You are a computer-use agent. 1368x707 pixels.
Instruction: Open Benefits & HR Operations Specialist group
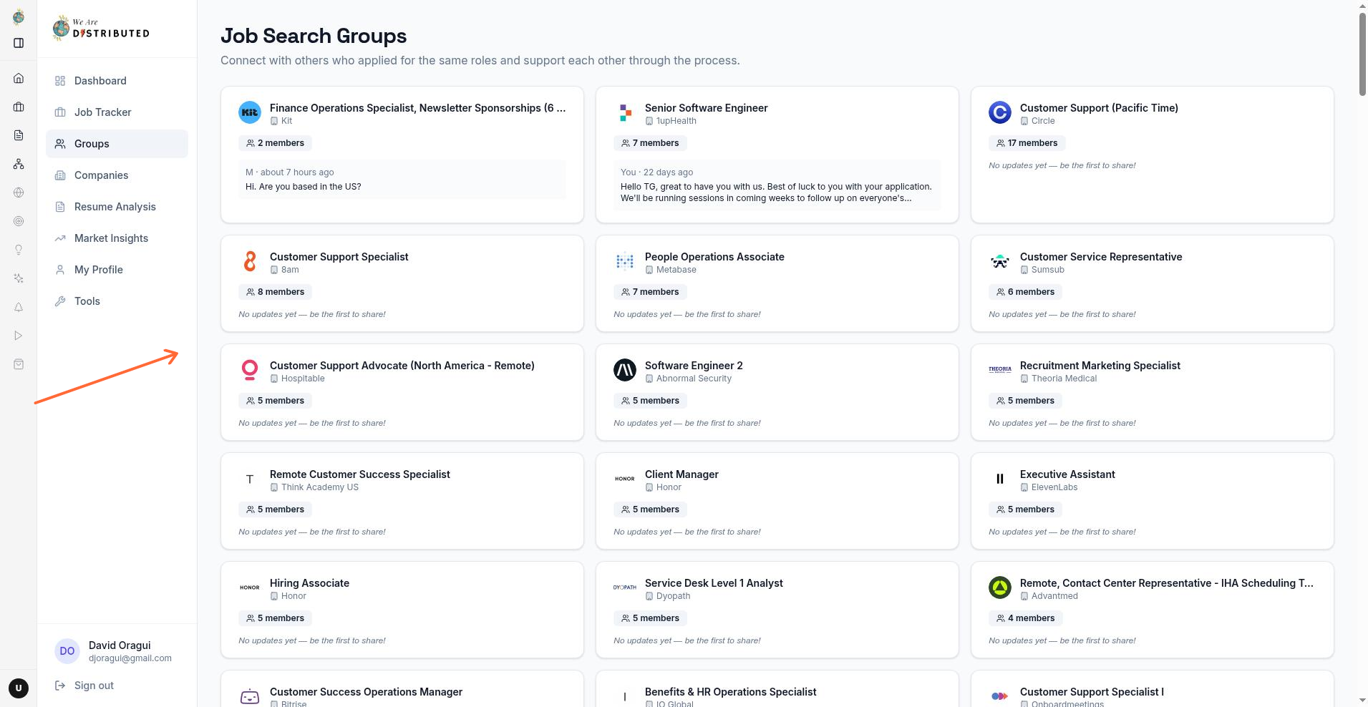(730, 692)
